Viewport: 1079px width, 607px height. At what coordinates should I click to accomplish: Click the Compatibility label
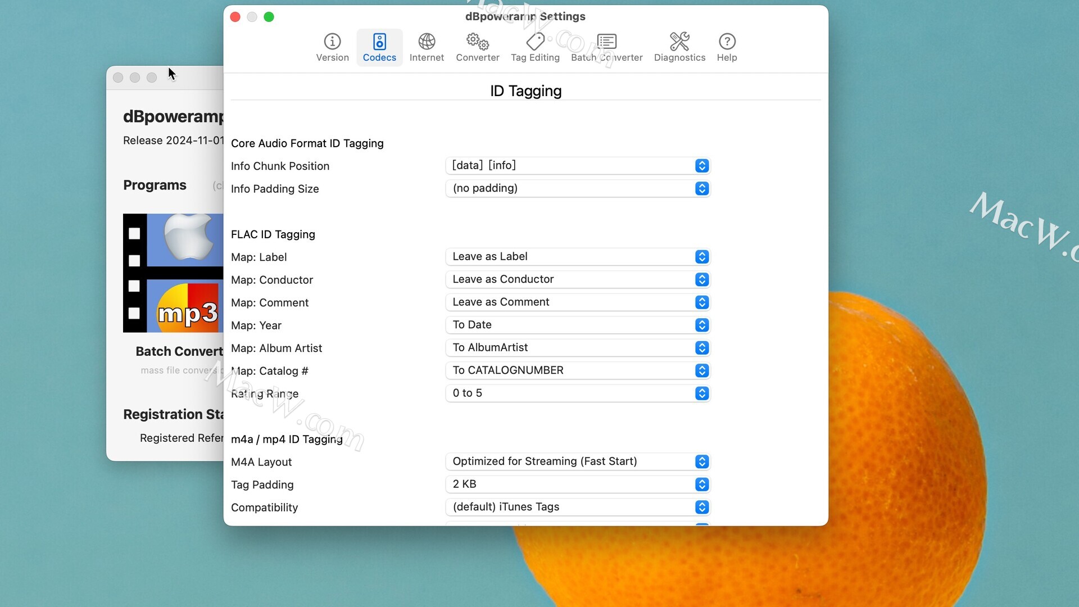(x=264, y=508)
